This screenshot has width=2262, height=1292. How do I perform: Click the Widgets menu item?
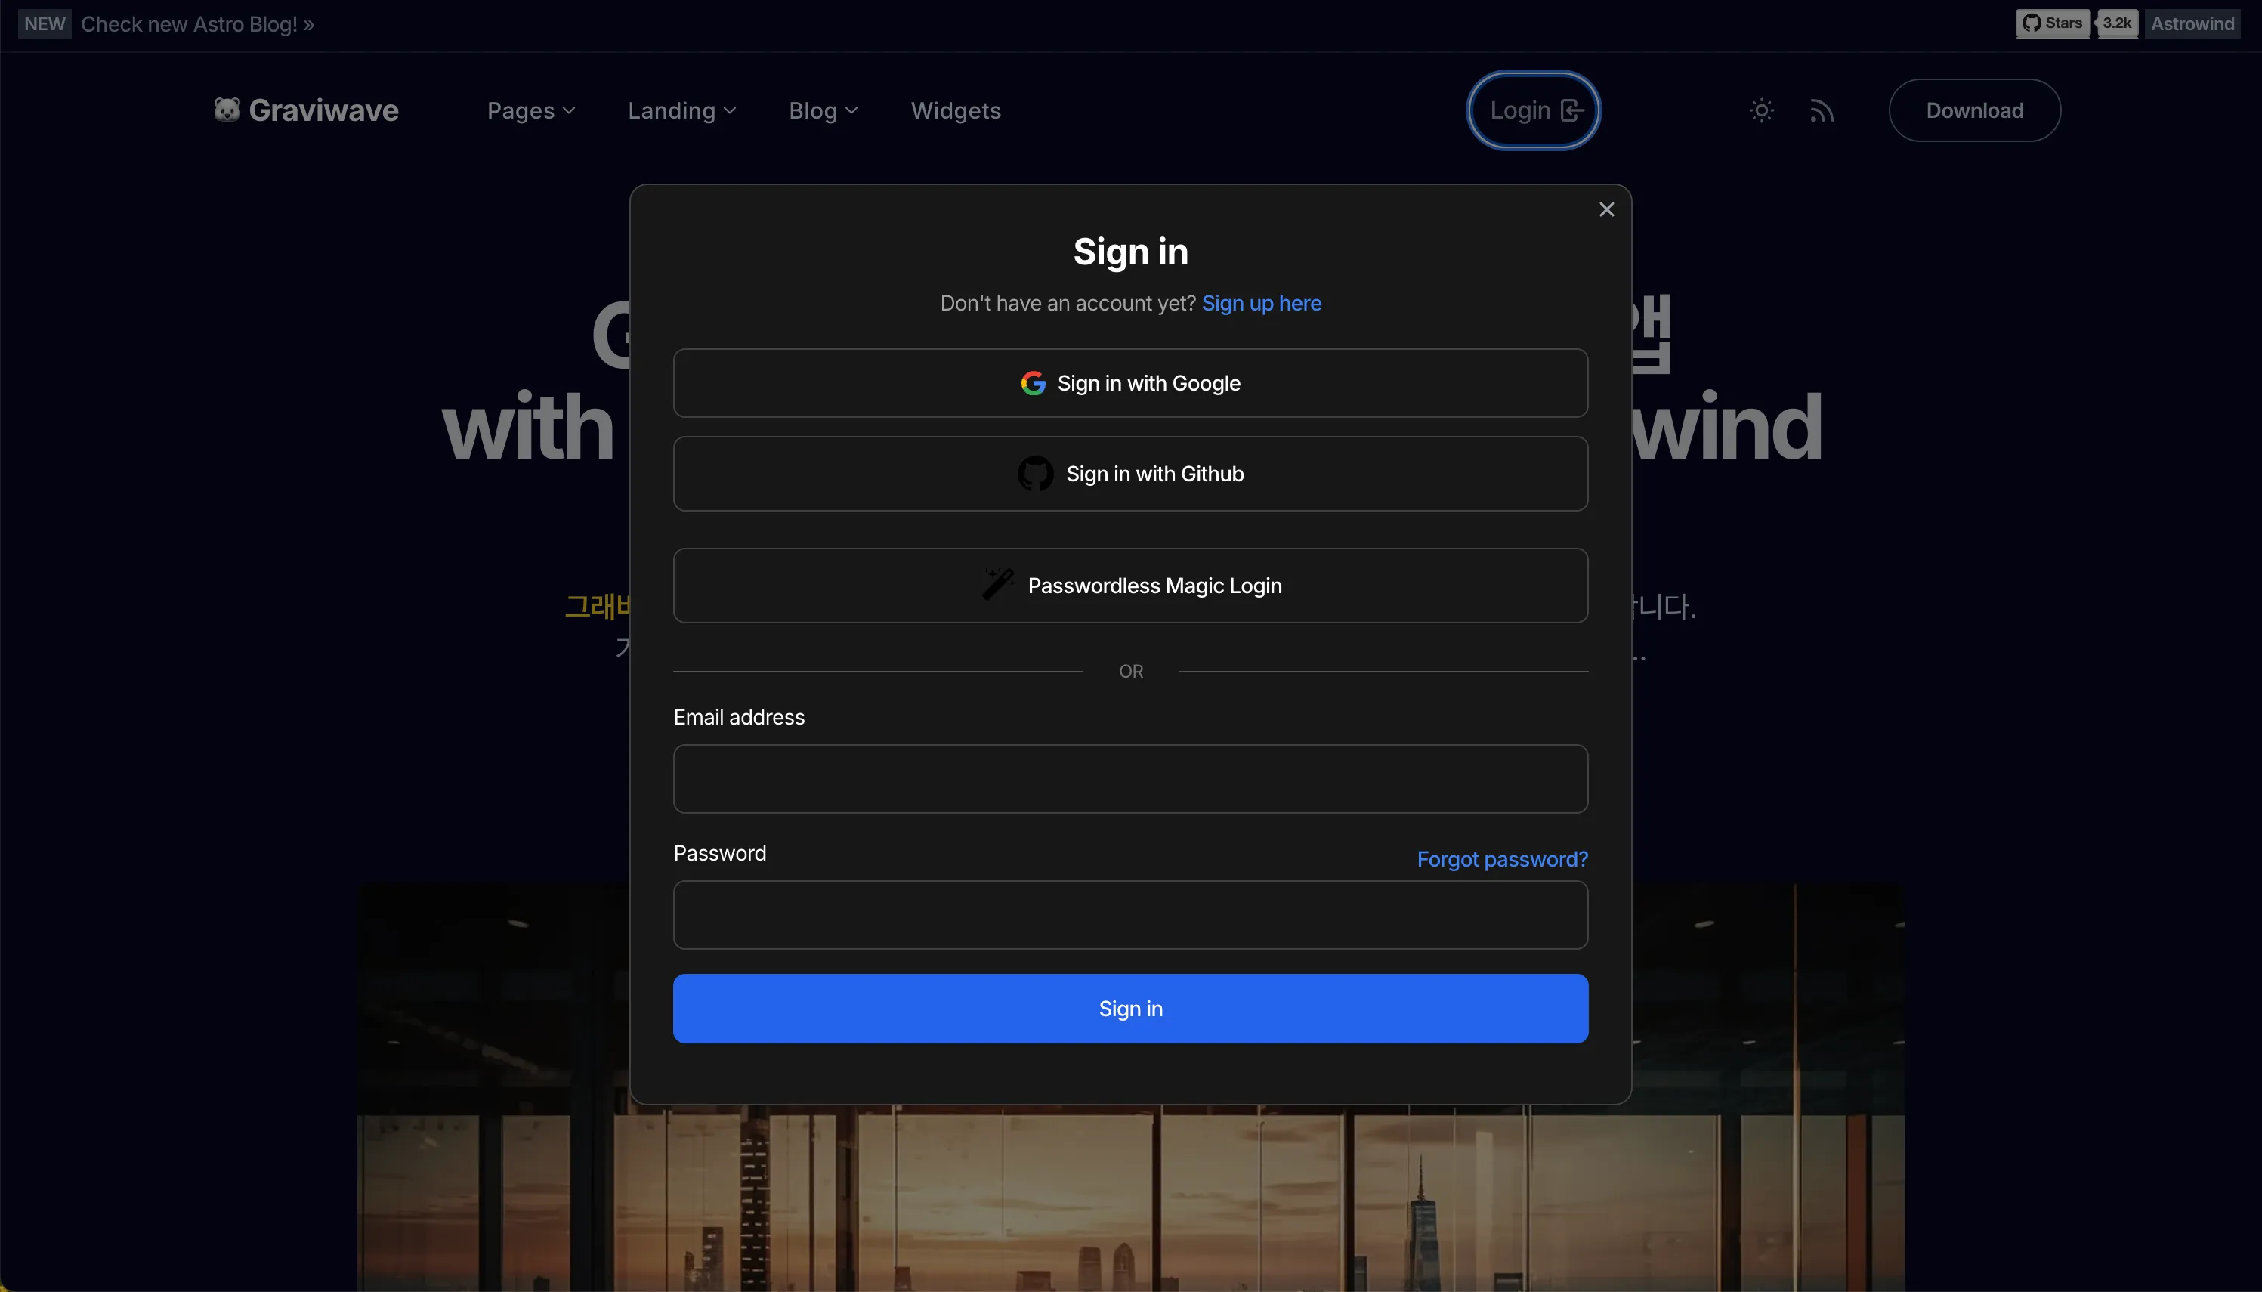[956, 109]
